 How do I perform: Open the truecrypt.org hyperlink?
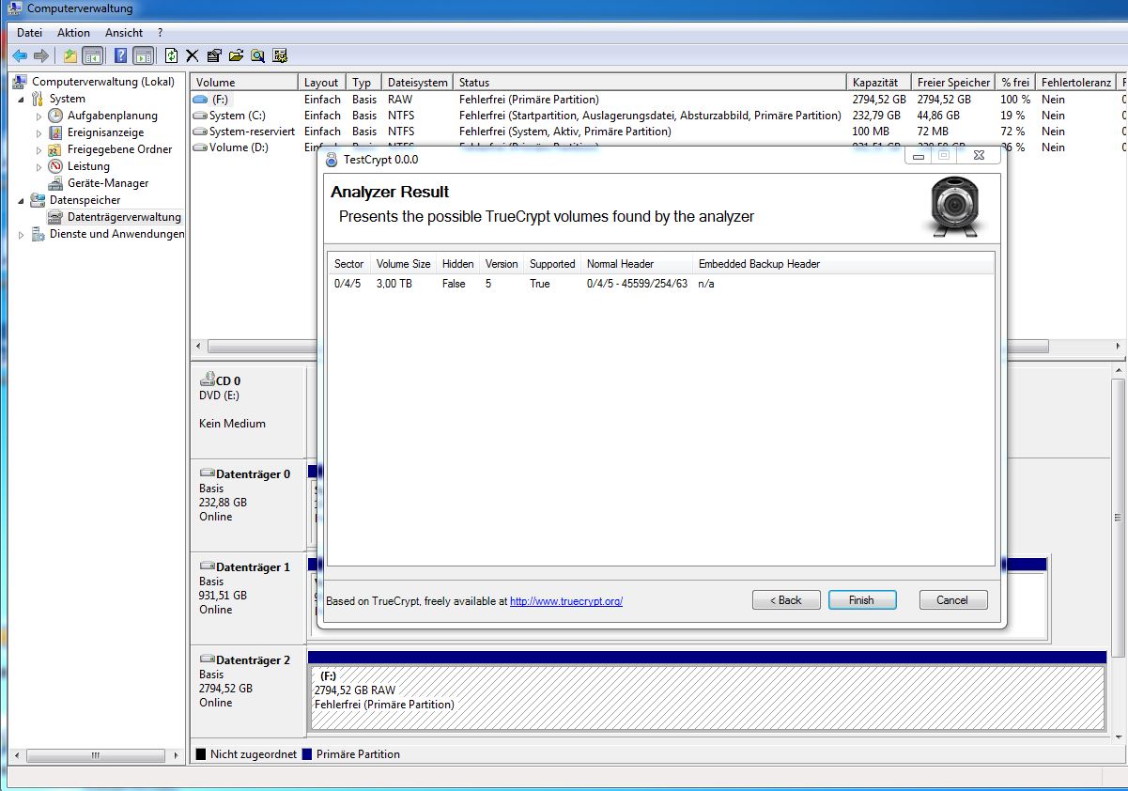point(566,601)
